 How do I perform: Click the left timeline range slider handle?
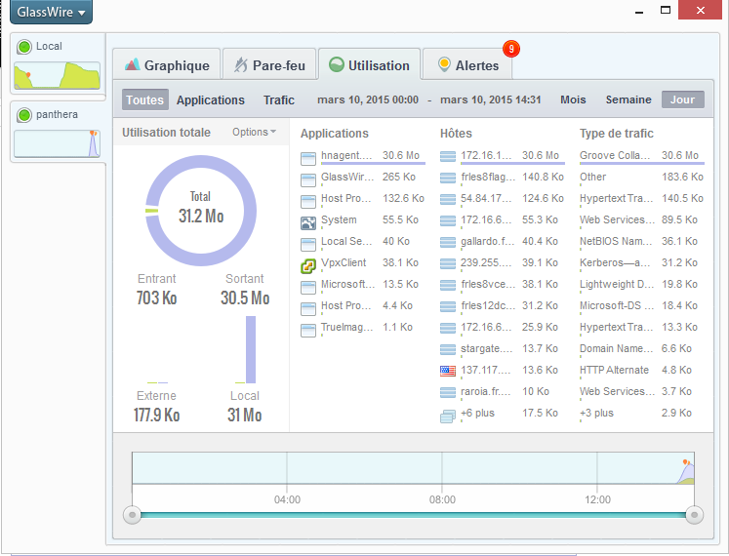(x=132, y=515)
